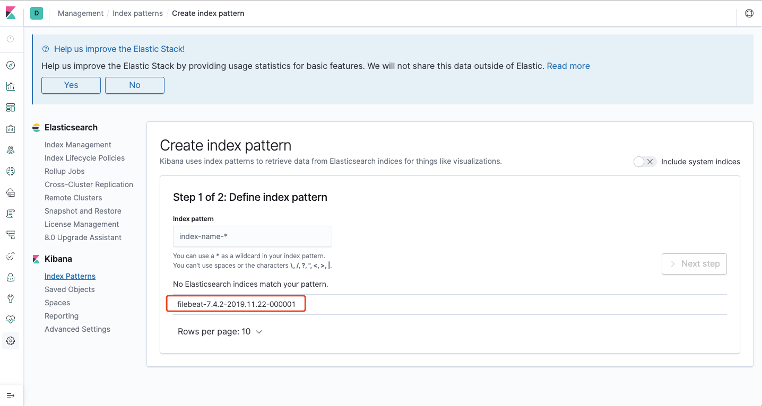The width and height of the screenshot is (762, 406).
Task: Click the Next step button
Action: pos(694,263)
